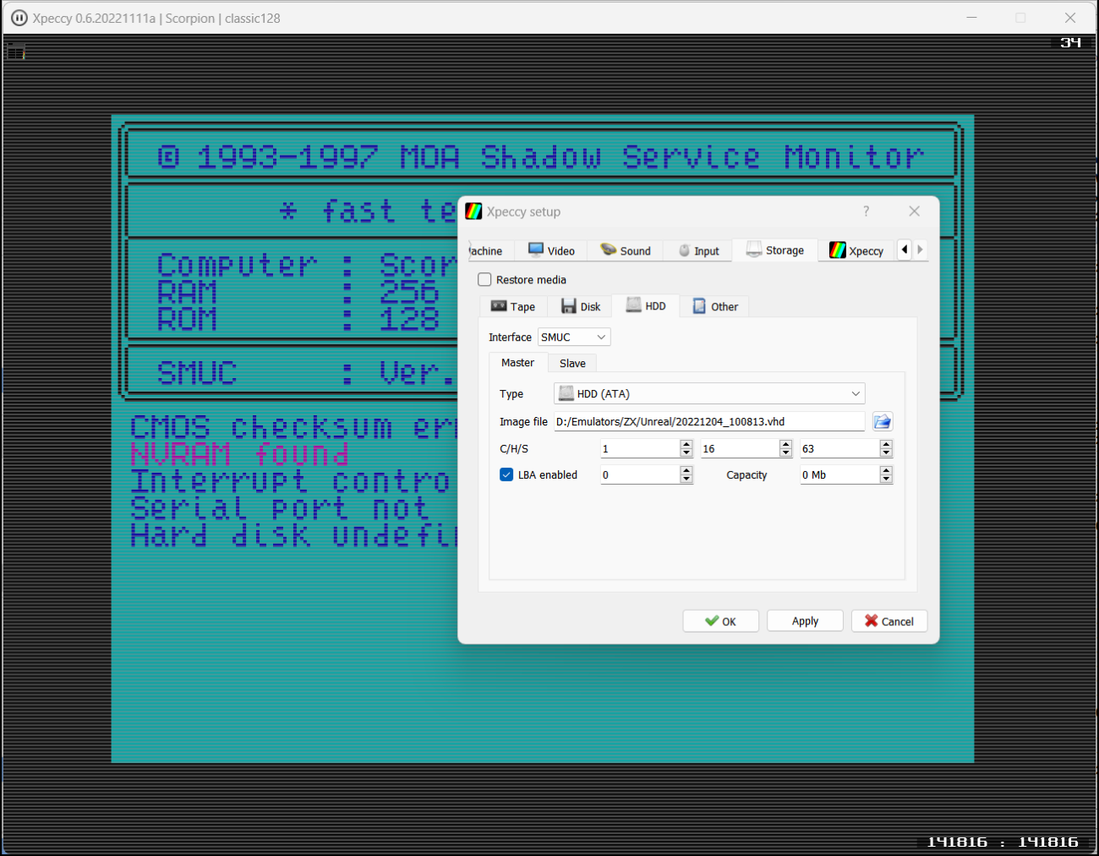1099x856 pixels.
Task: Click the Xpeccy setup help question mark
Action: 866,211
